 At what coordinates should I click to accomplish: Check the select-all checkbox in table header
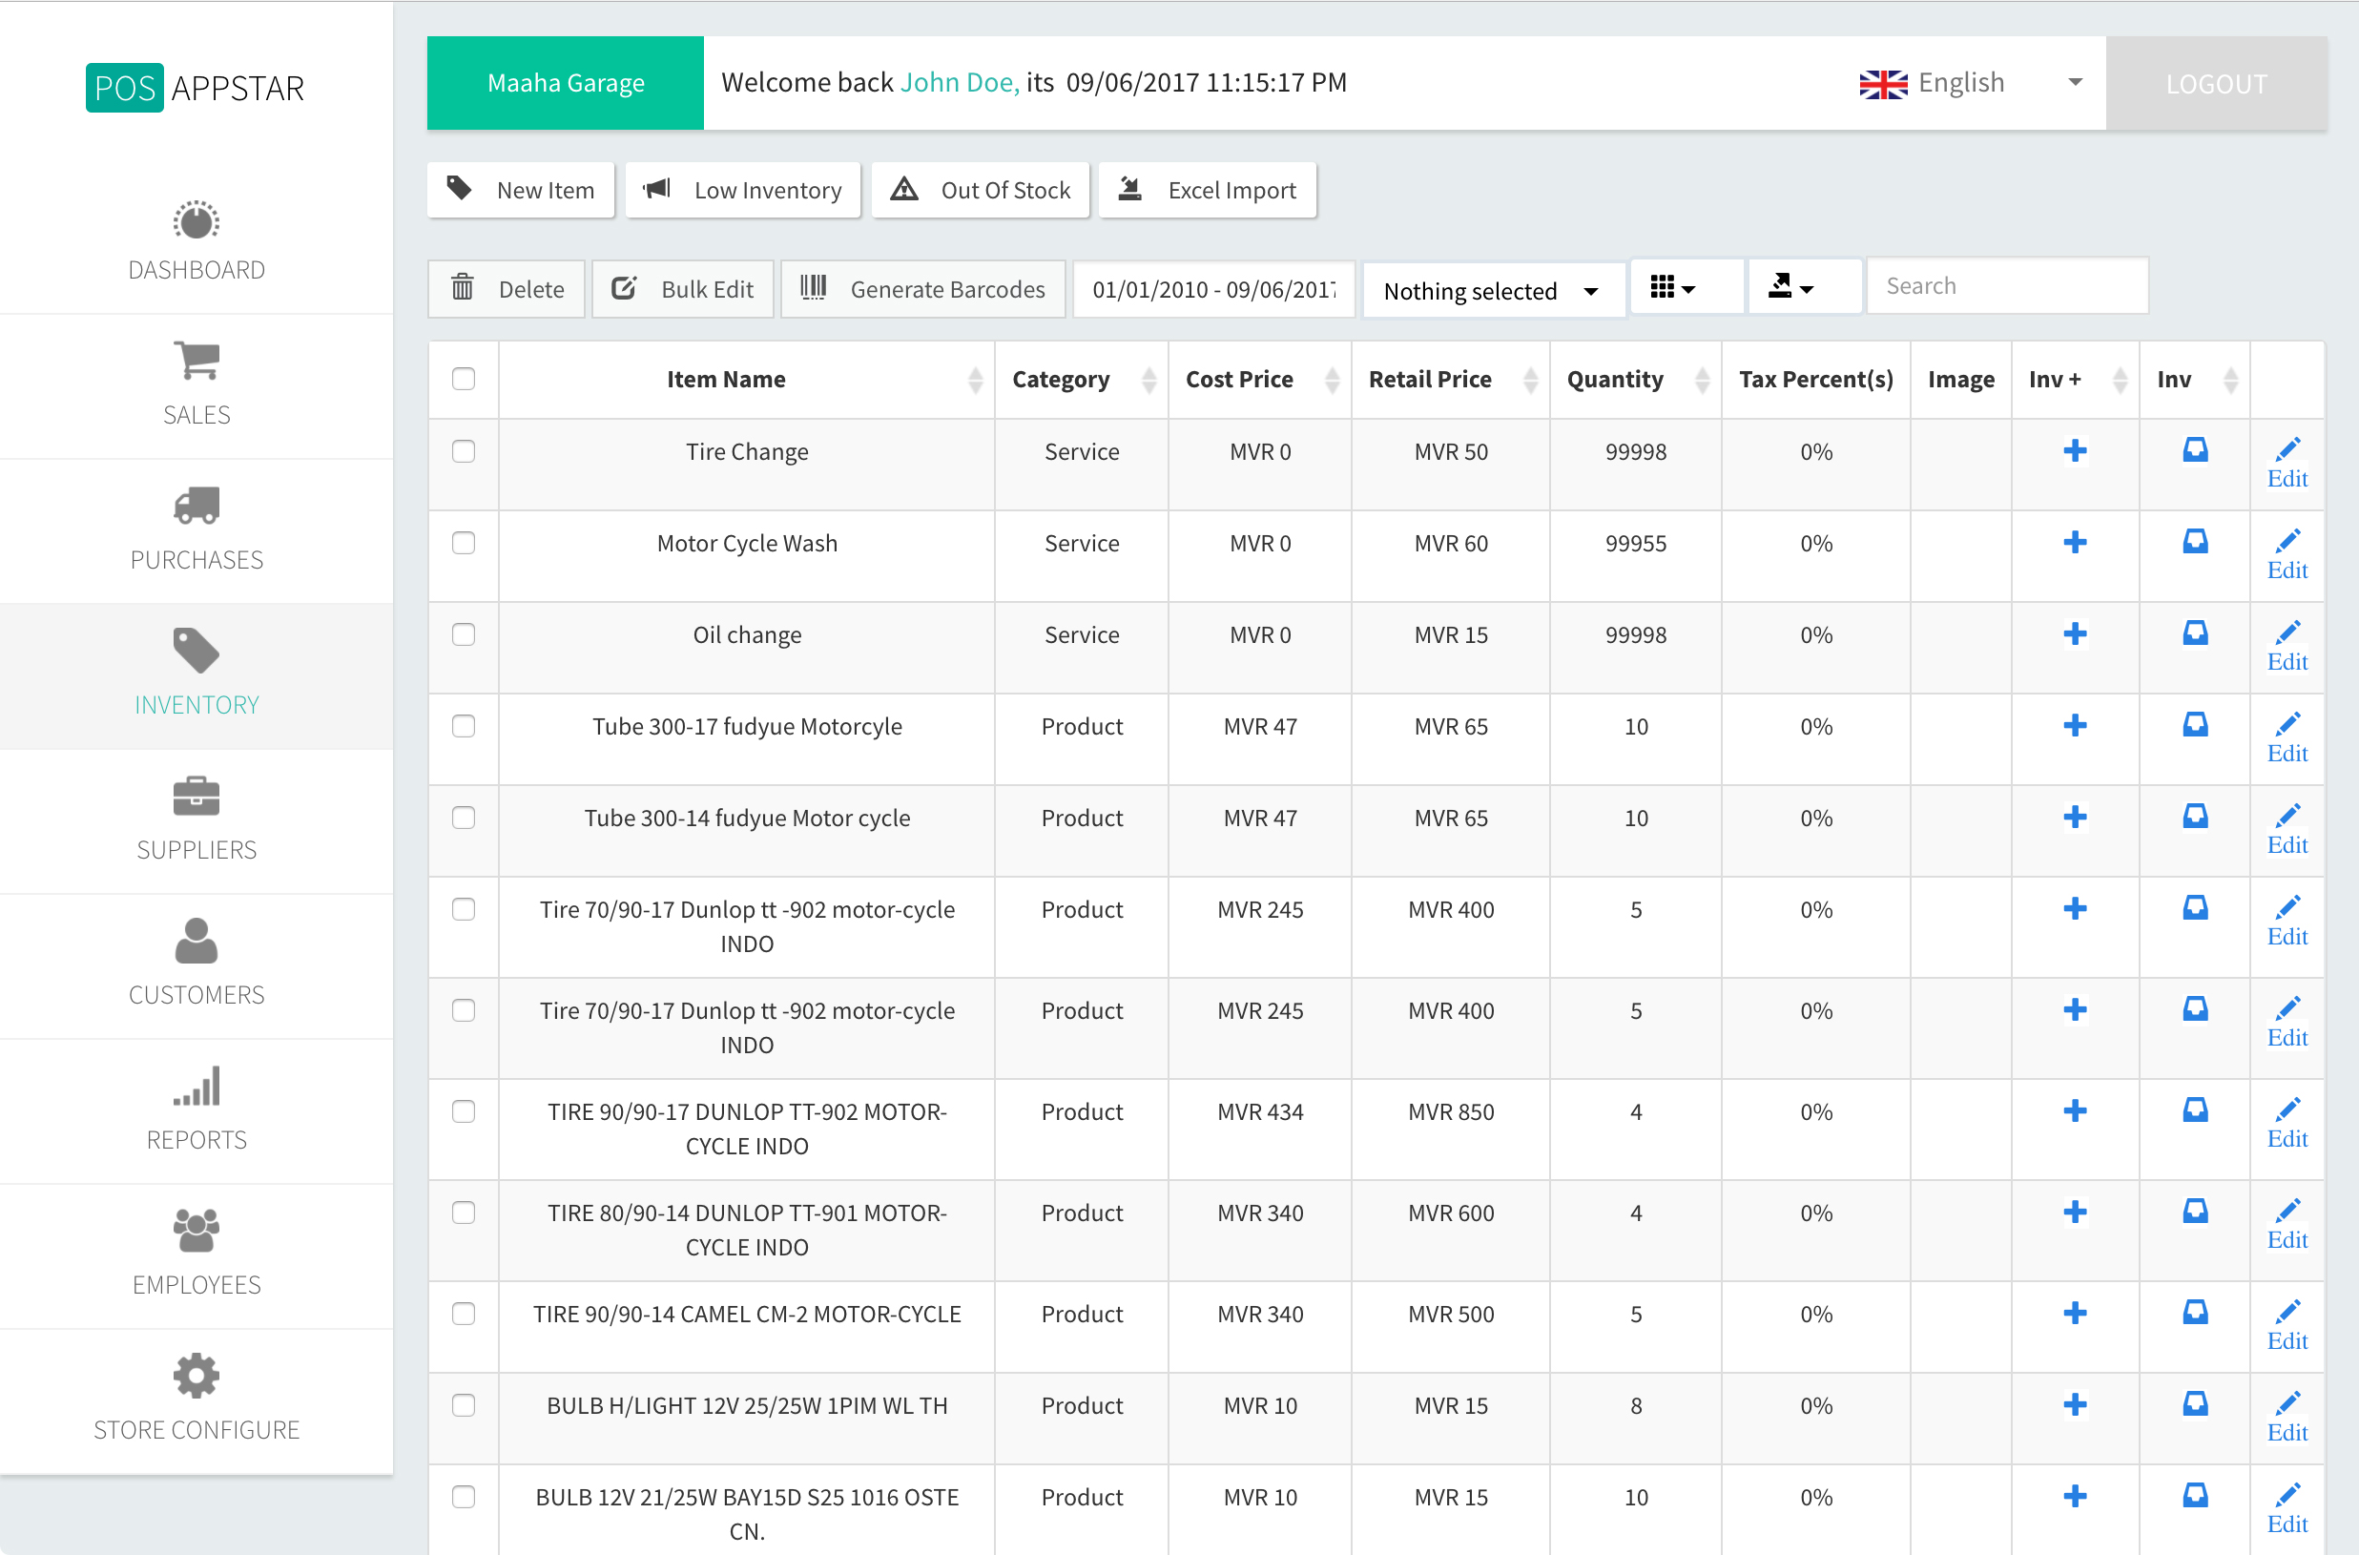pyautogui.click(x=463, y=379)
